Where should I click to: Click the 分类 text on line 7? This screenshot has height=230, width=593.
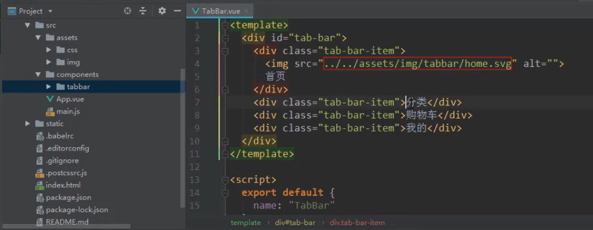[x=417, y=102]
